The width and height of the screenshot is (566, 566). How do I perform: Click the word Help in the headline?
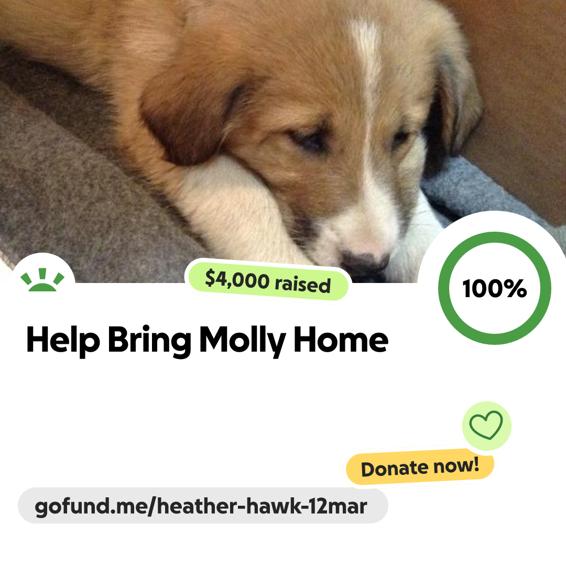coord(63,340)
